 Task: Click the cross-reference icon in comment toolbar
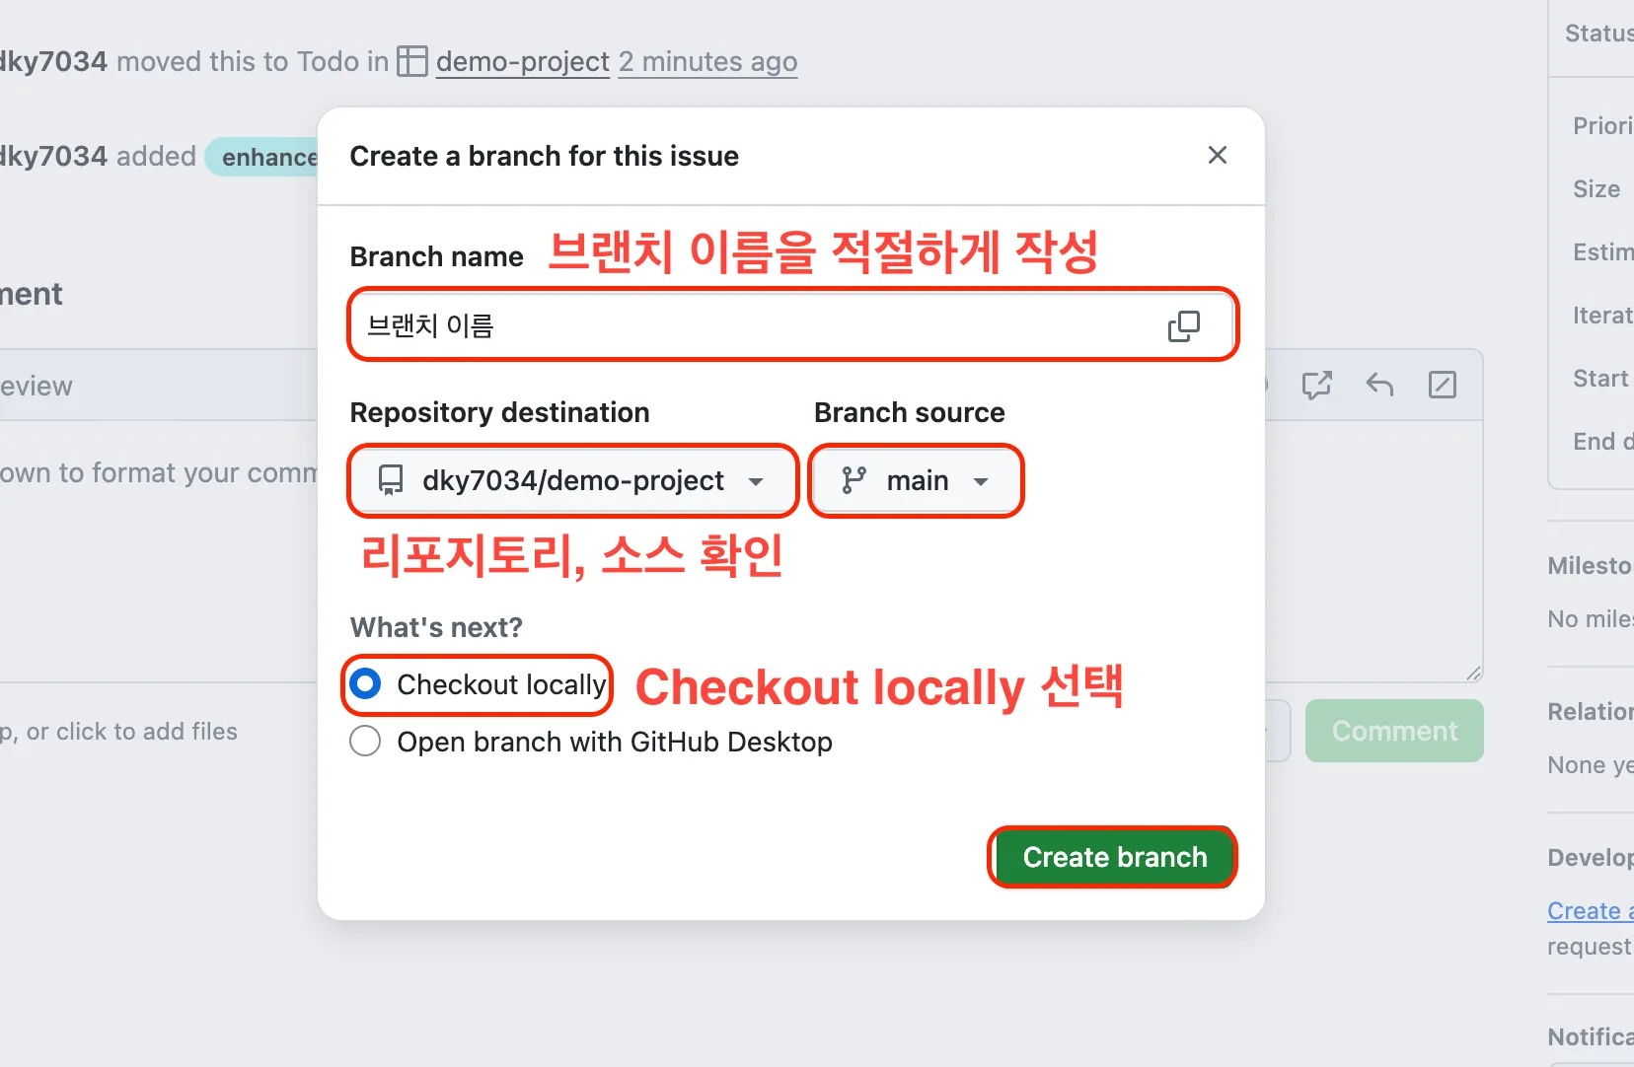click(x=1316, y=385)
